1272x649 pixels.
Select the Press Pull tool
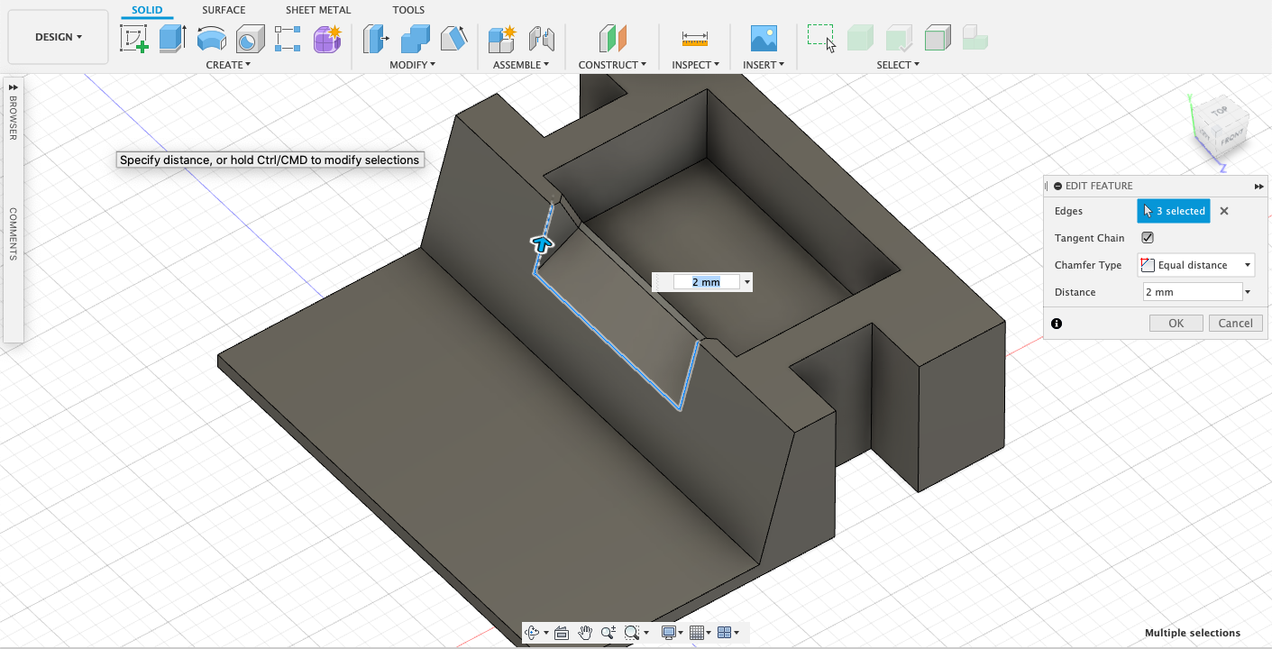[x=376, y=39]
